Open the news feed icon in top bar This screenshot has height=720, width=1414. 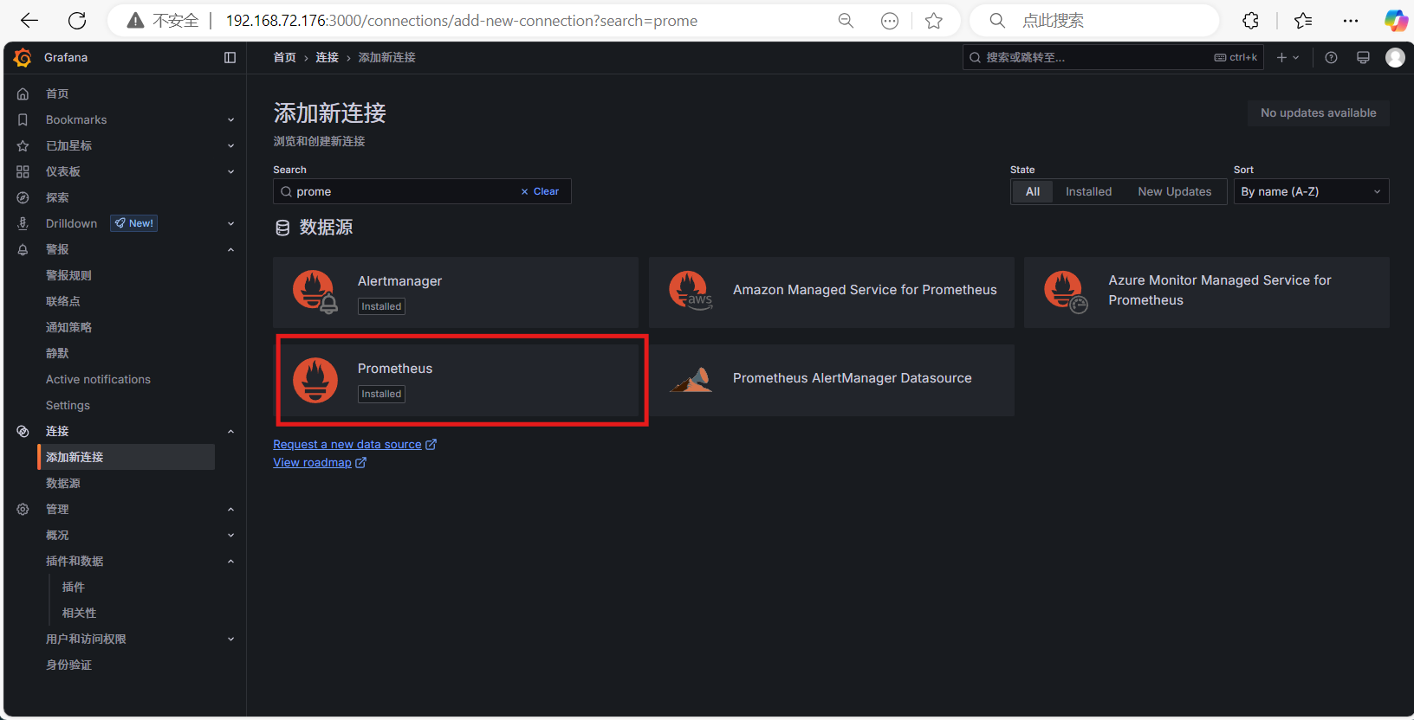click(1363, 57)
